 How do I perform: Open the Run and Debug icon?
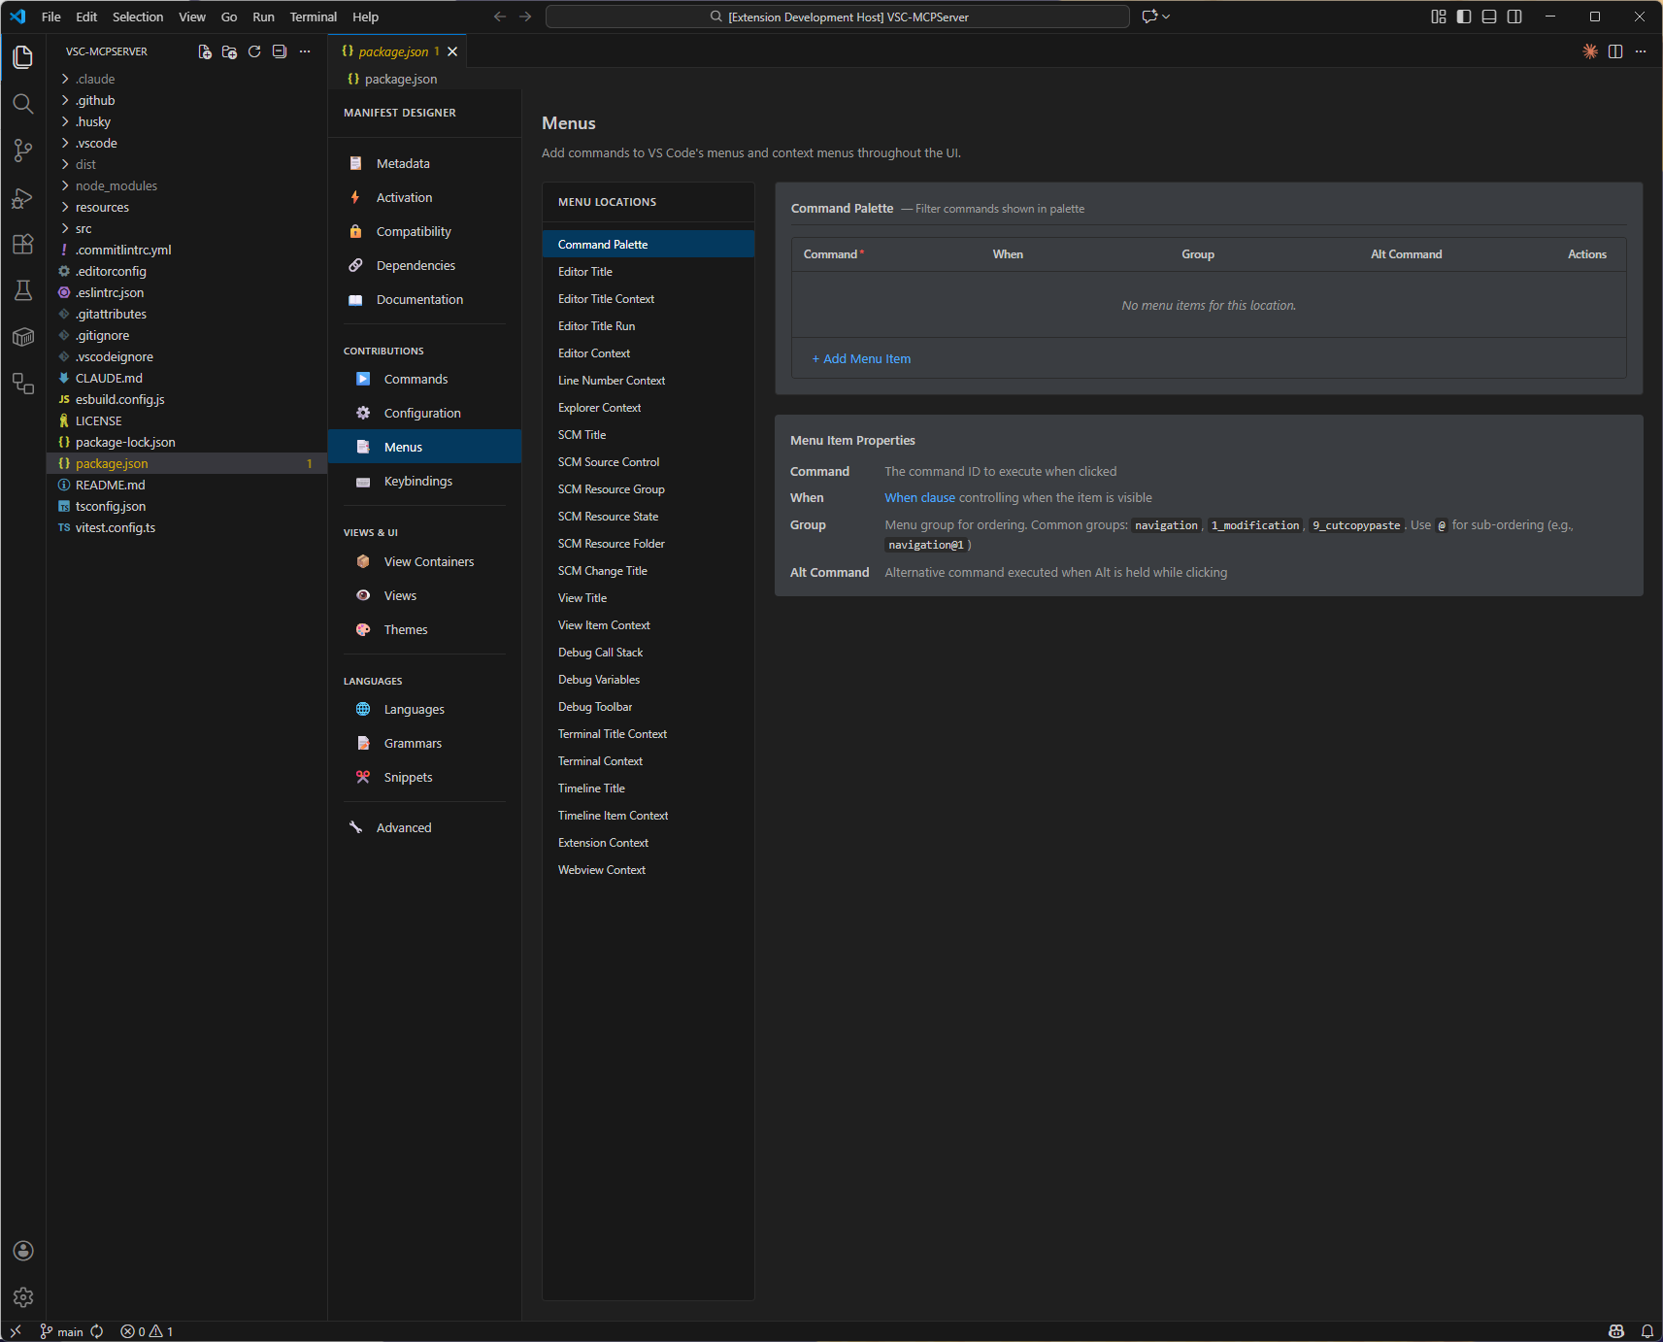point(23,197)
